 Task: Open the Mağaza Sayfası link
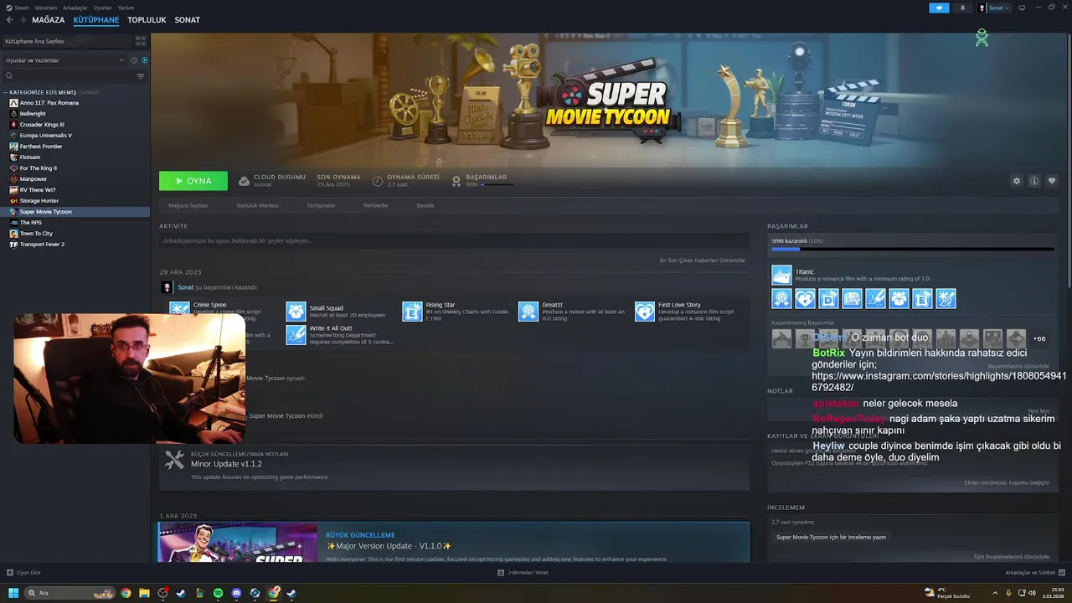(x=188, y=205)
